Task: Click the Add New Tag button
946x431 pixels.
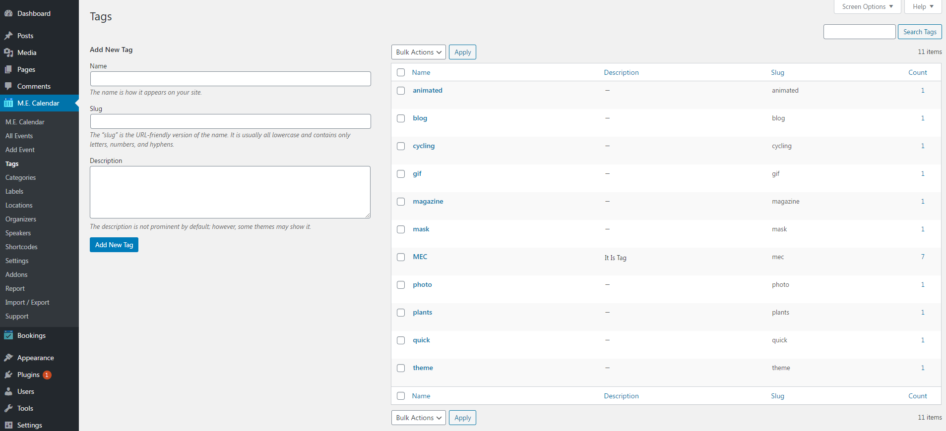Action: pos(114,245)
